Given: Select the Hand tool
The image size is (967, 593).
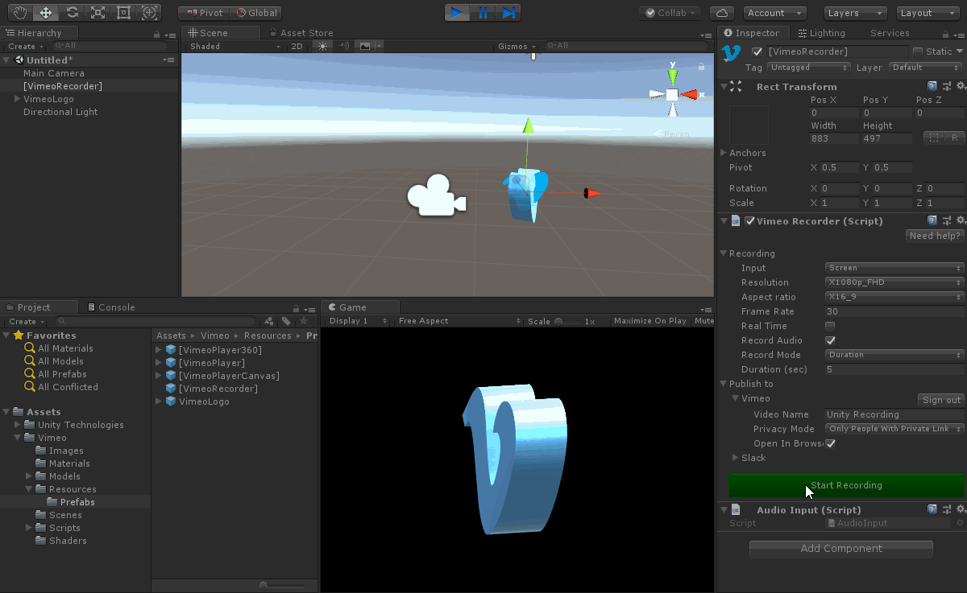Looking at the screenshot, I should pos(20,13).
